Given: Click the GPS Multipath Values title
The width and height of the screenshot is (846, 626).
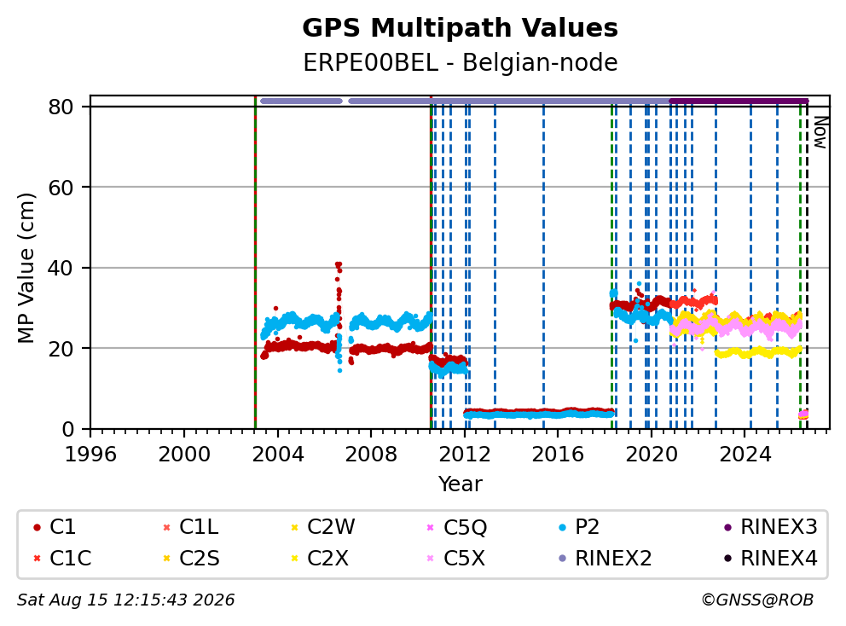Looking at the screenshot, I should pyautogui.click(x=460, y=27).
